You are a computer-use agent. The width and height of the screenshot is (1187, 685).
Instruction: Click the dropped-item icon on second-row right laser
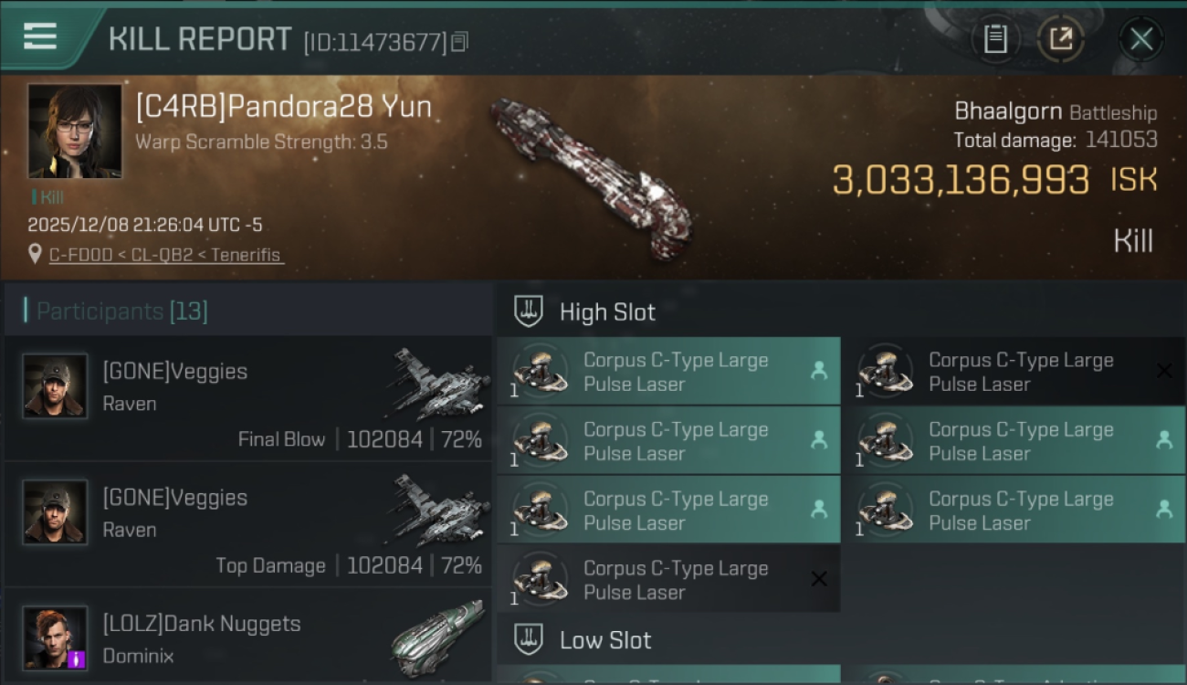pos(1164,439)
